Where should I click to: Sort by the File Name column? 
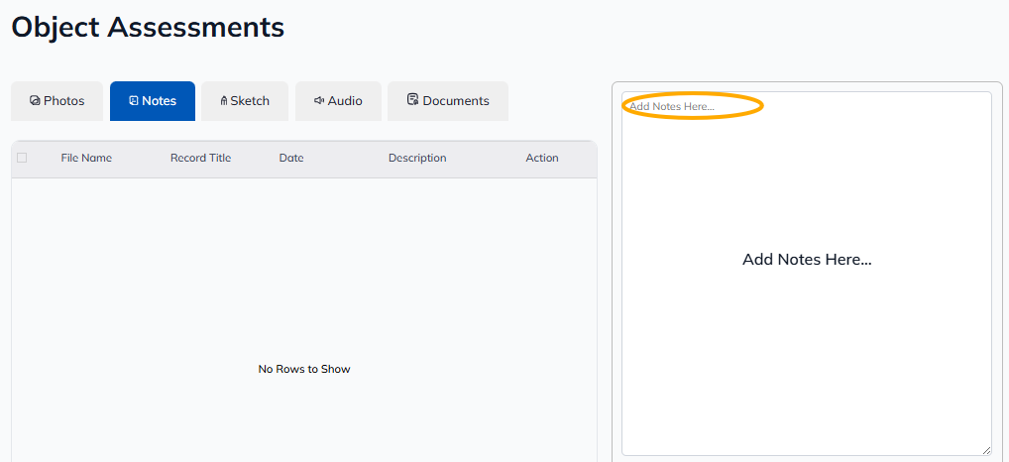86,158
